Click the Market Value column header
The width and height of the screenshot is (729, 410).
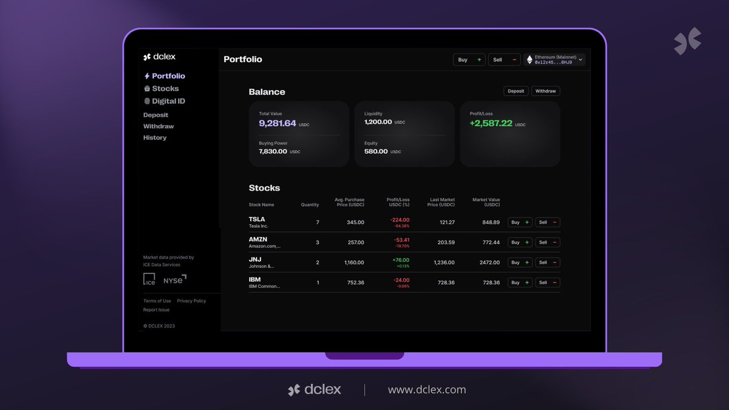pyautogui.click(x=486, y=202)
